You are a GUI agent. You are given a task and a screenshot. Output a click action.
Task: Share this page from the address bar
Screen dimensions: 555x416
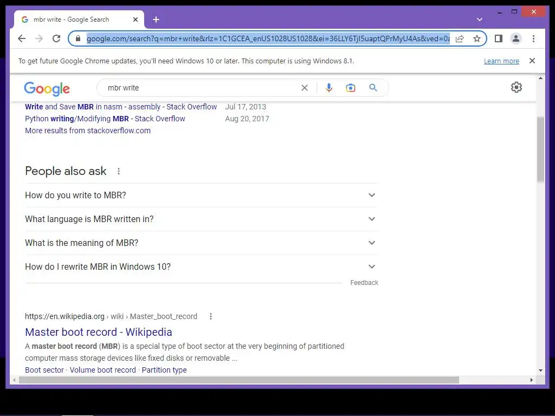(x=460, y=38)
